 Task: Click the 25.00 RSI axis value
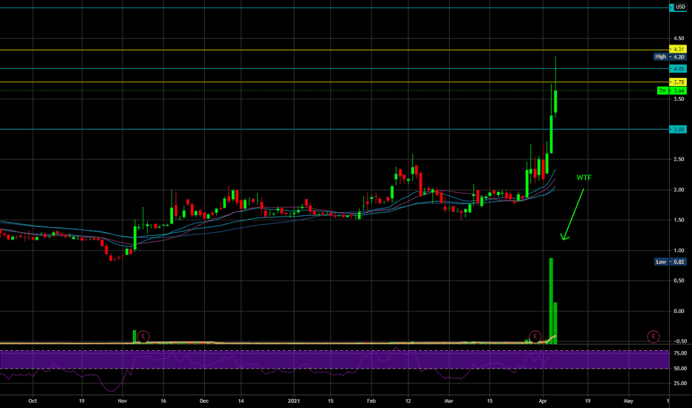coord(680,384)
